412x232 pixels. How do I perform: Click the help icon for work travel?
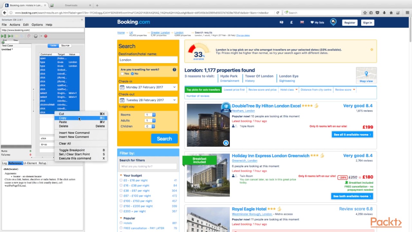[x=174, y=70]
